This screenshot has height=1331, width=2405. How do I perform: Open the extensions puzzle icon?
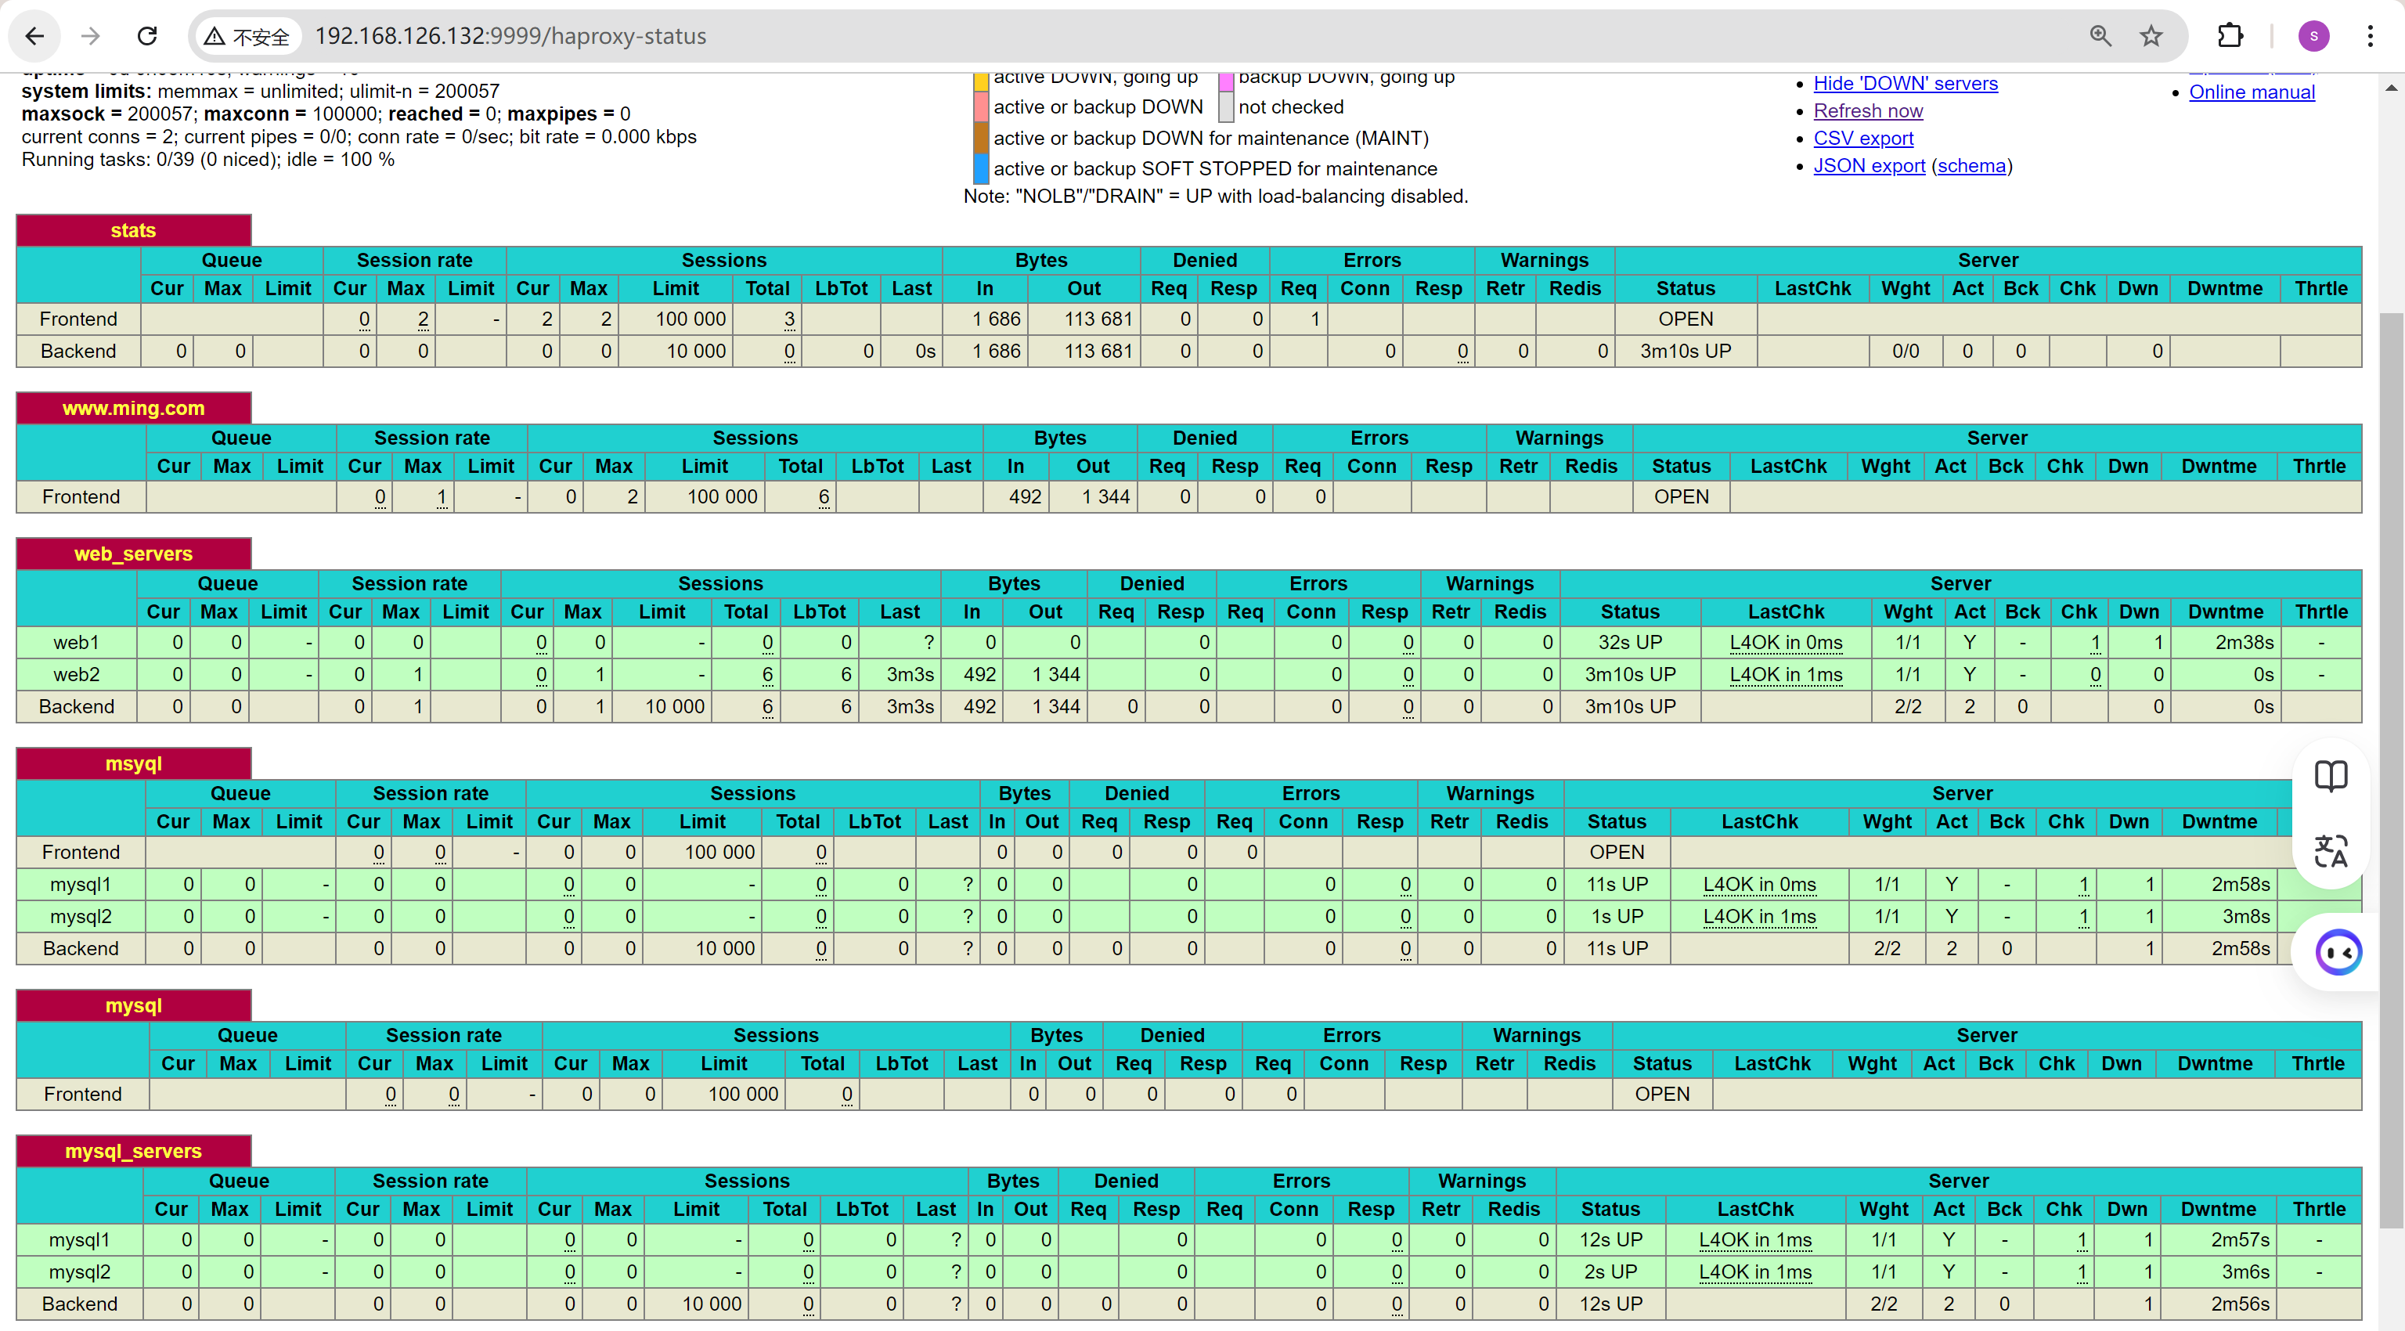pyautogui.click(x=2230, y=36)
